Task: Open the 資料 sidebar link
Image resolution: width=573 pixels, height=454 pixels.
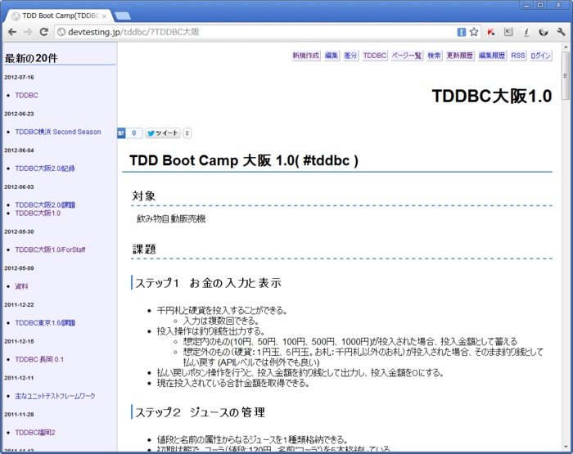Action: (21, 286)
